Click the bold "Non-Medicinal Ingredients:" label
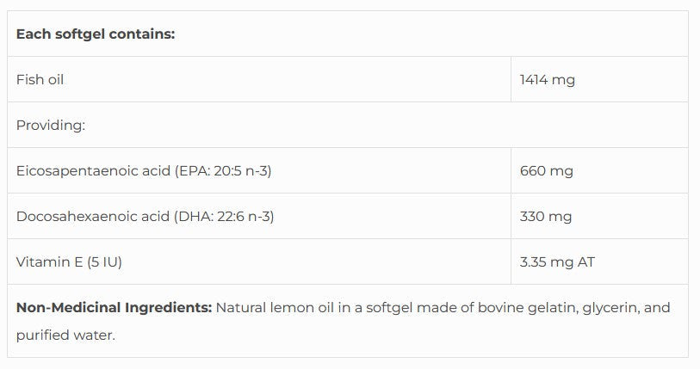 [x=114, y=308]
